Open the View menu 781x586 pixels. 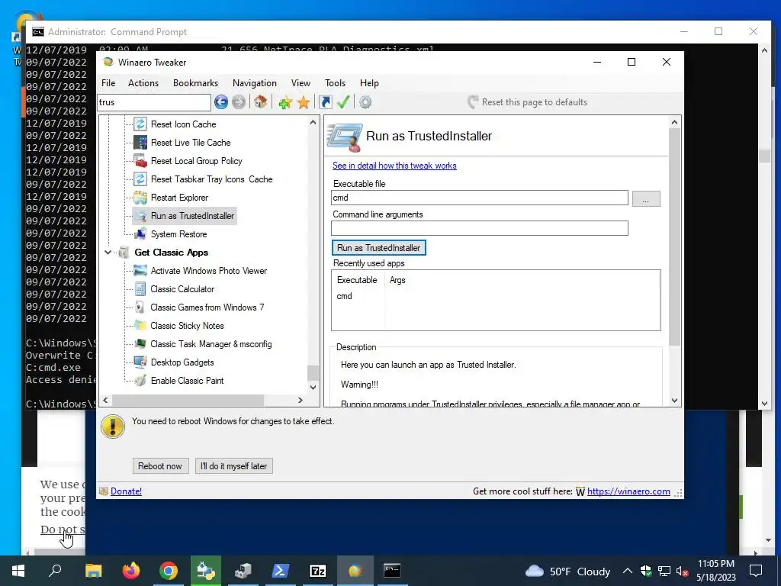pos(301,83)
